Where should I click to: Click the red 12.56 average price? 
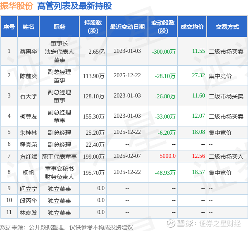198,156
